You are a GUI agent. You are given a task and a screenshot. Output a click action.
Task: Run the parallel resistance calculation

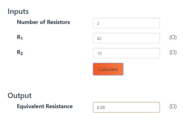[x=108, y=69]
